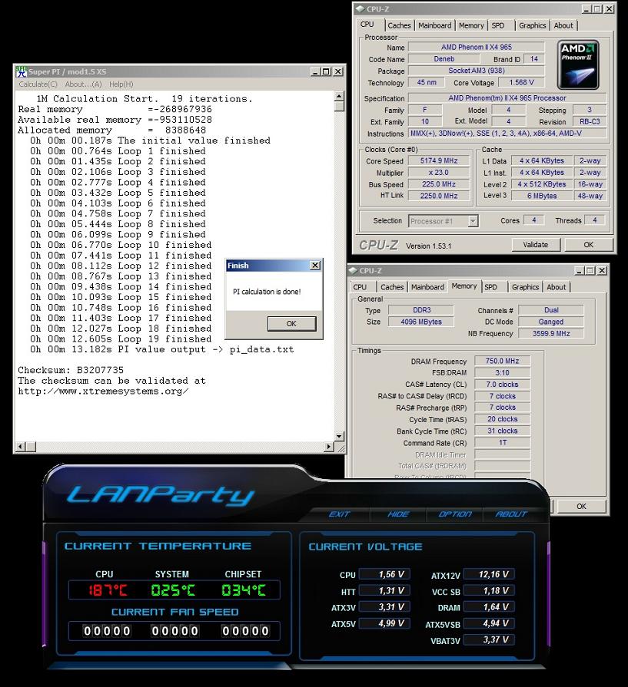Switch to Caches tab in top CPU-Z window
628x687 pixels.
(x=400, y=25)
